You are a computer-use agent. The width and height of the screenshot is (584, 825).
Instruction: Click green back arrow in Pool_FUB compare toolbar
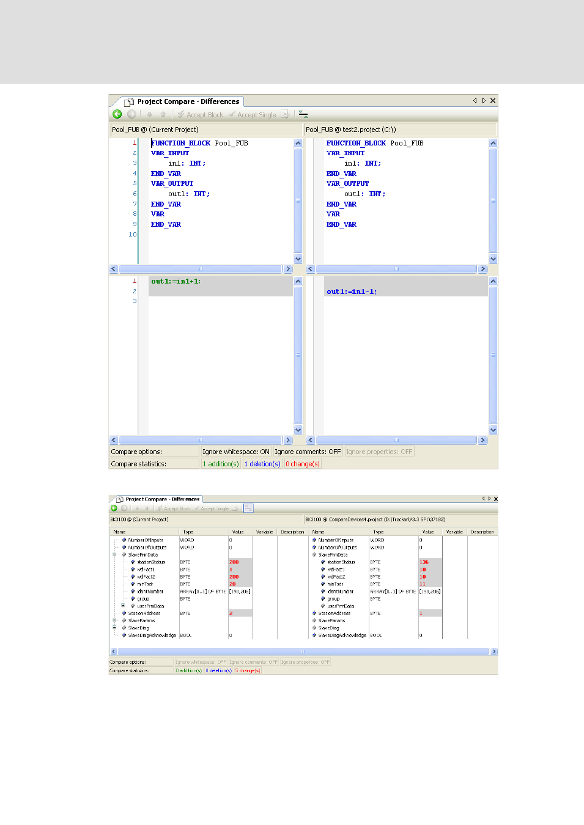(x=117, y=114)
